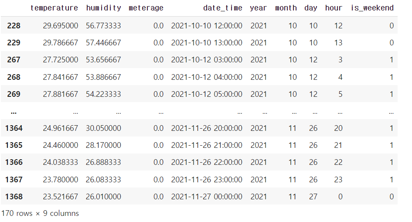Click humidity value 56.773333
The width and height of the screenshot is (412, 222).
[103, 26]
